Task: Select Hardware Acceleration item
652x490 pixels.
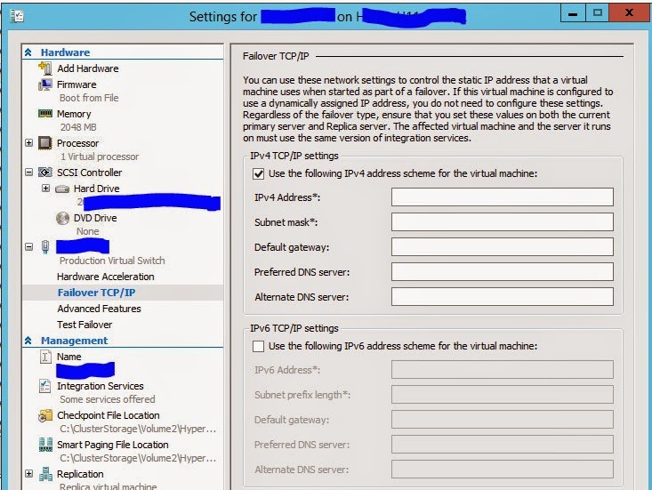Action: pyautogui.click(x=106, y=277)
